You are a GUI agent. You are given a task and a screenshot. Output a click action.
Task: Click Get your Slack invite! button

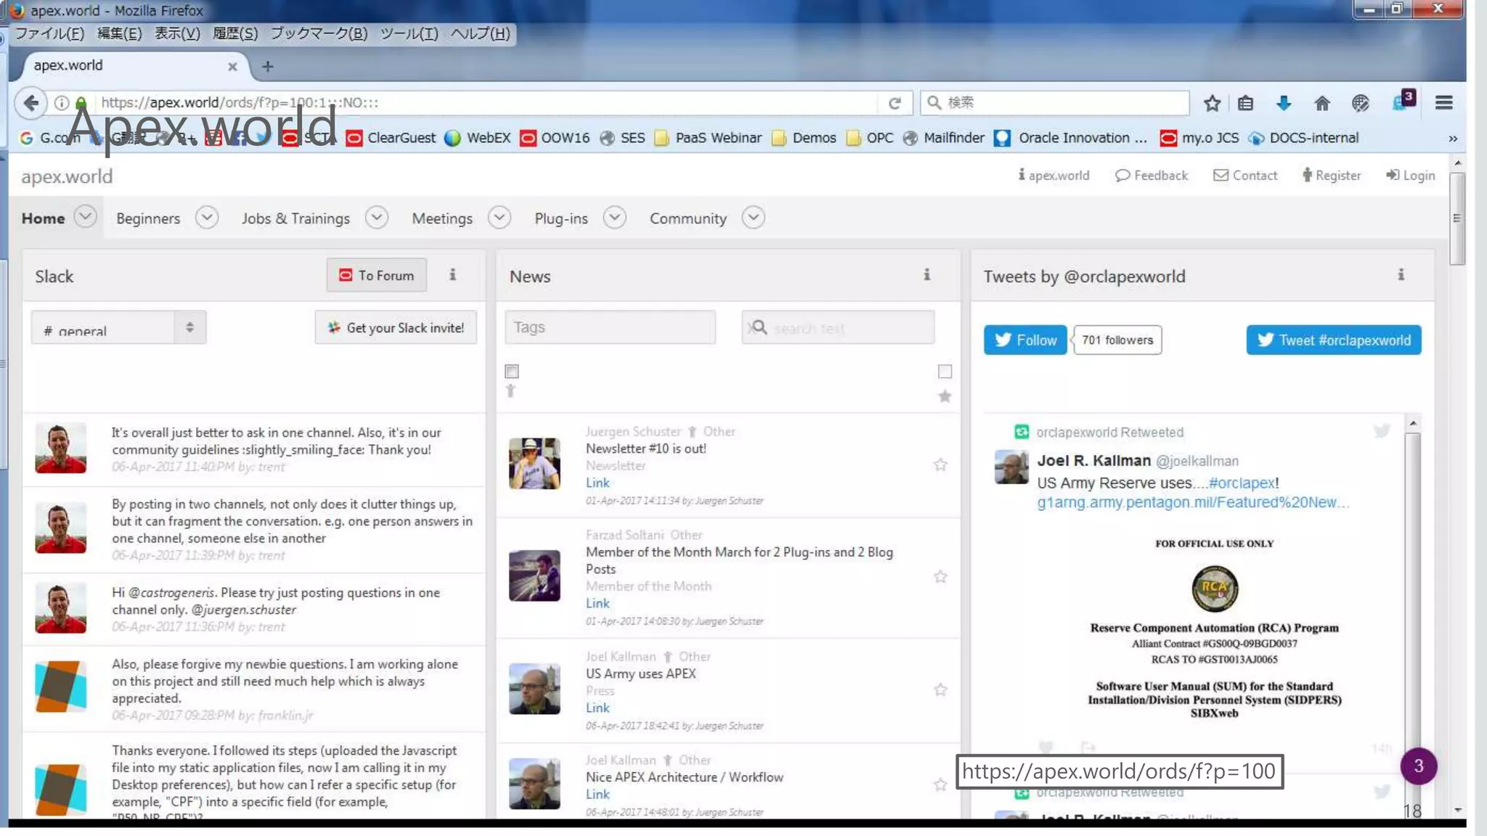click(x=396, y=327)
